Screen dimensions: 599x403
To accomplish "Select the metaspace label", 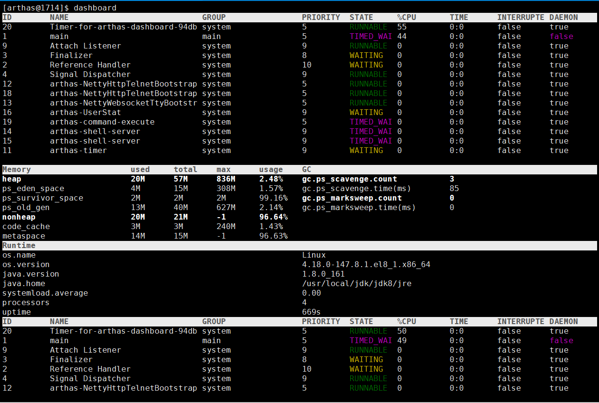I will point(24,236).
